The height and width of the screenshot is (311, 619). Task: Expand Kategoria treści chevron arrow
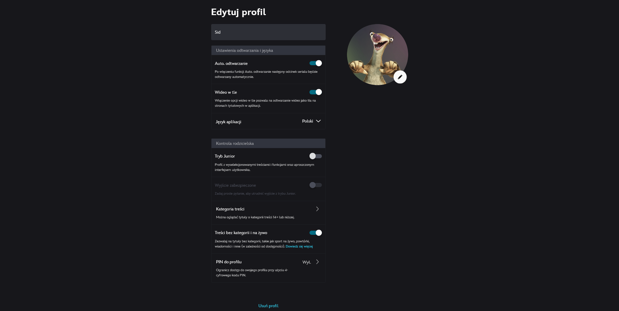[317, 209]
